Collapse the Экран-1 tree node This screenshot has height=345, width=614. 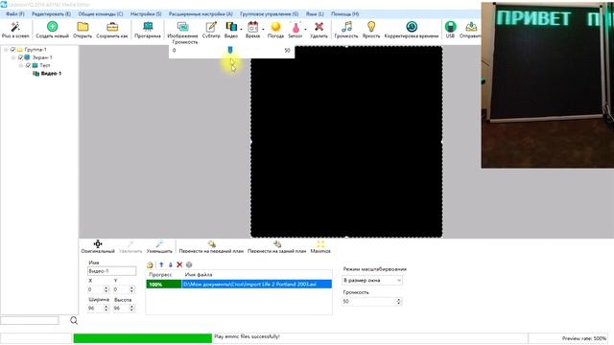pyautogui.click(x=13, y=57)
